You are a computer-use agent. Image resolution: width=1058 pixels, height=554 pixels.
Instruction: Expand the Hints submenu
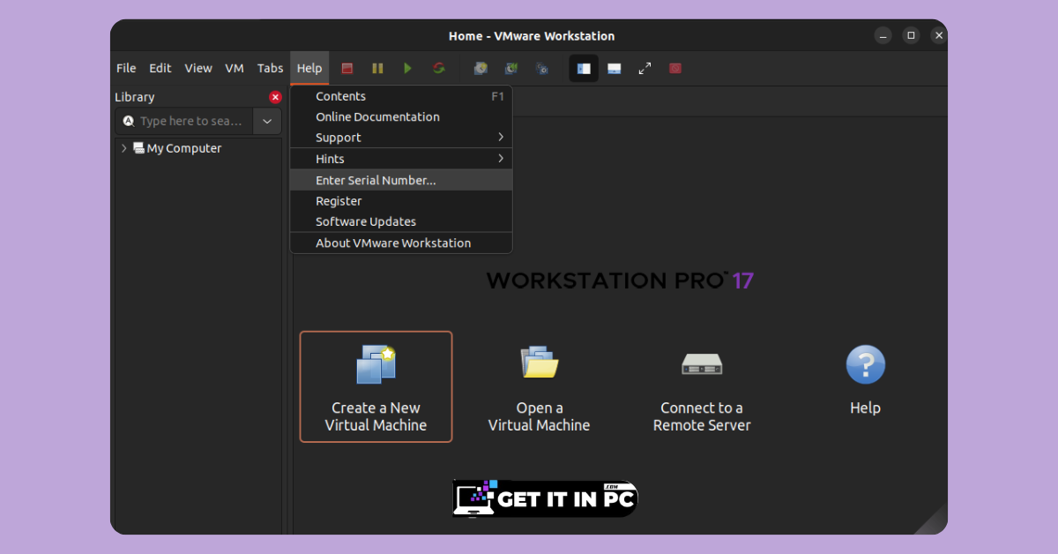coord(401,159)
